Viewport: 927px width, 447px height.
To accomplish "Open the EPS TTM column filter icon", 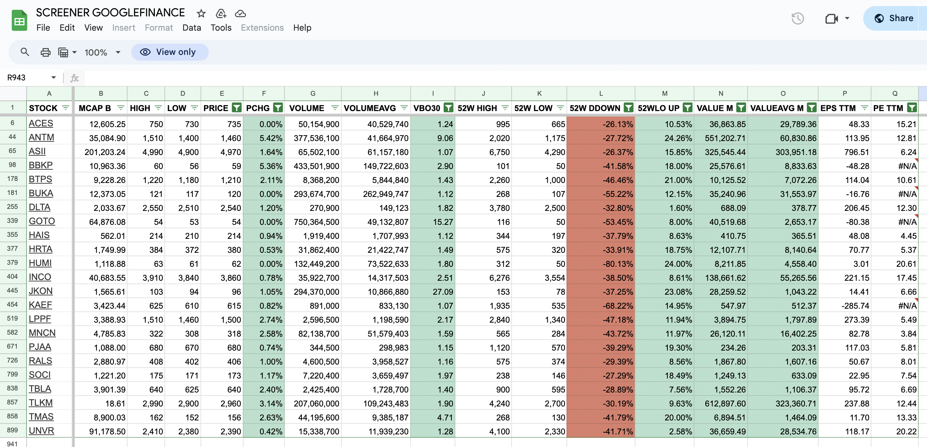I will [x=864, y=108].
